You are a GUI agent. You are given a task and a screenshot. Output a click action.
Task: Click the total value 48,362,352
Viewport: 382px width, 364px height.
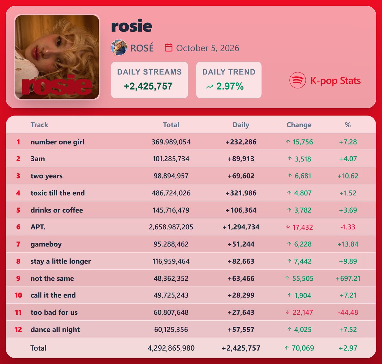[x=171, y=278]
